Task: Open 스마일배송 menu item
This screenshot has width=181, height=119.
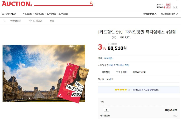Action: tap(51, 14)
